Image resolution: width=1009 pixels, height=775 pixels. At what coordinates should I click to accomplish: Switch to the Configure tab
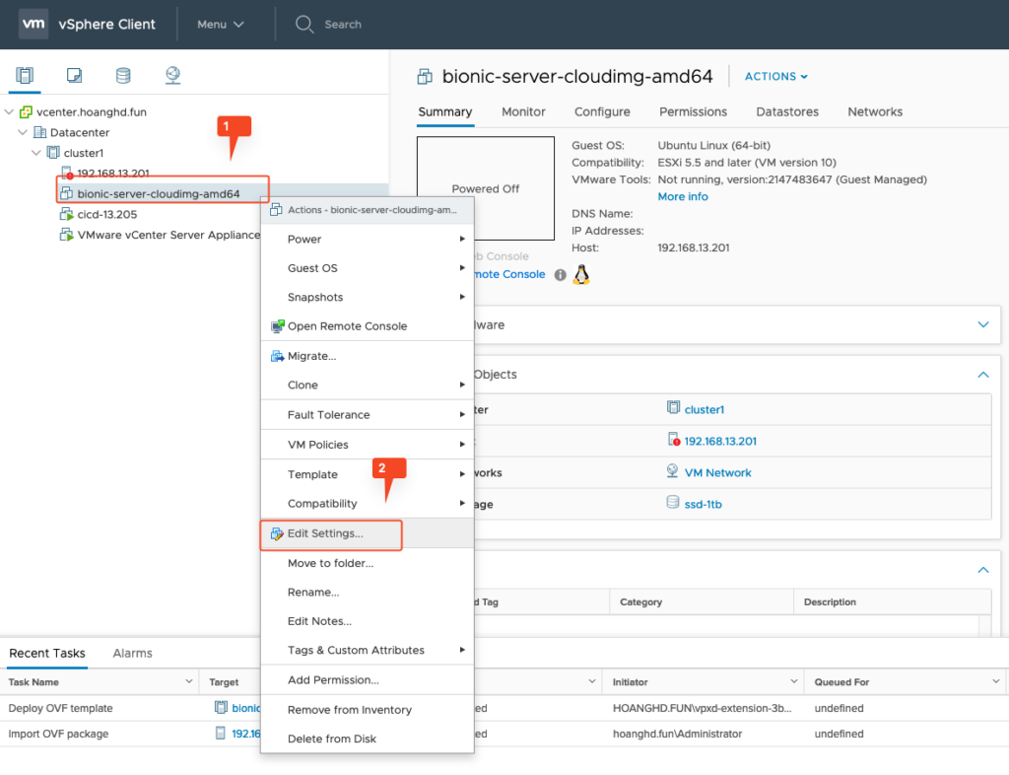pos(602,112)
